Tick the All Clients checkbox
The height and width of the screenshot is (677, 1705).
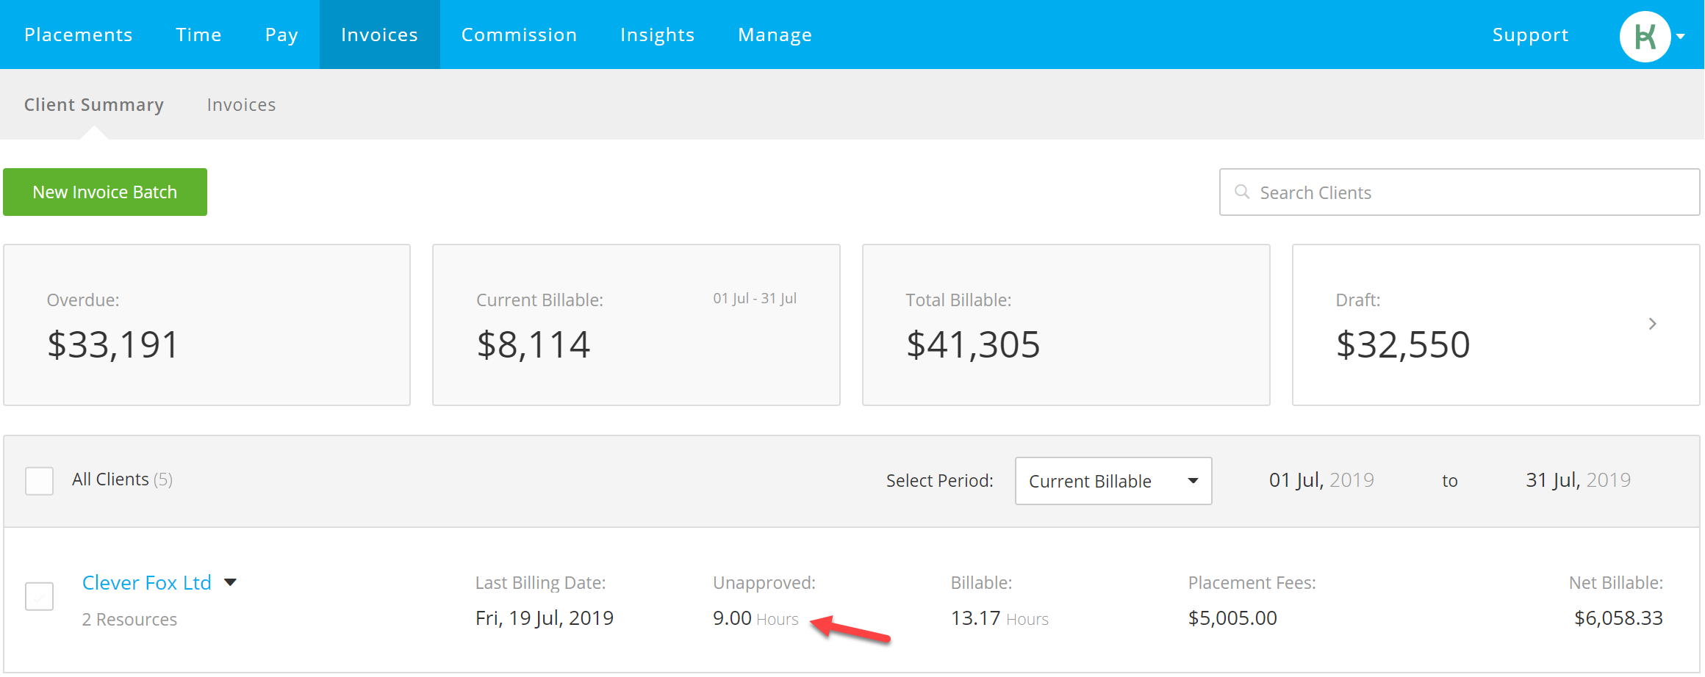[39, 481]
